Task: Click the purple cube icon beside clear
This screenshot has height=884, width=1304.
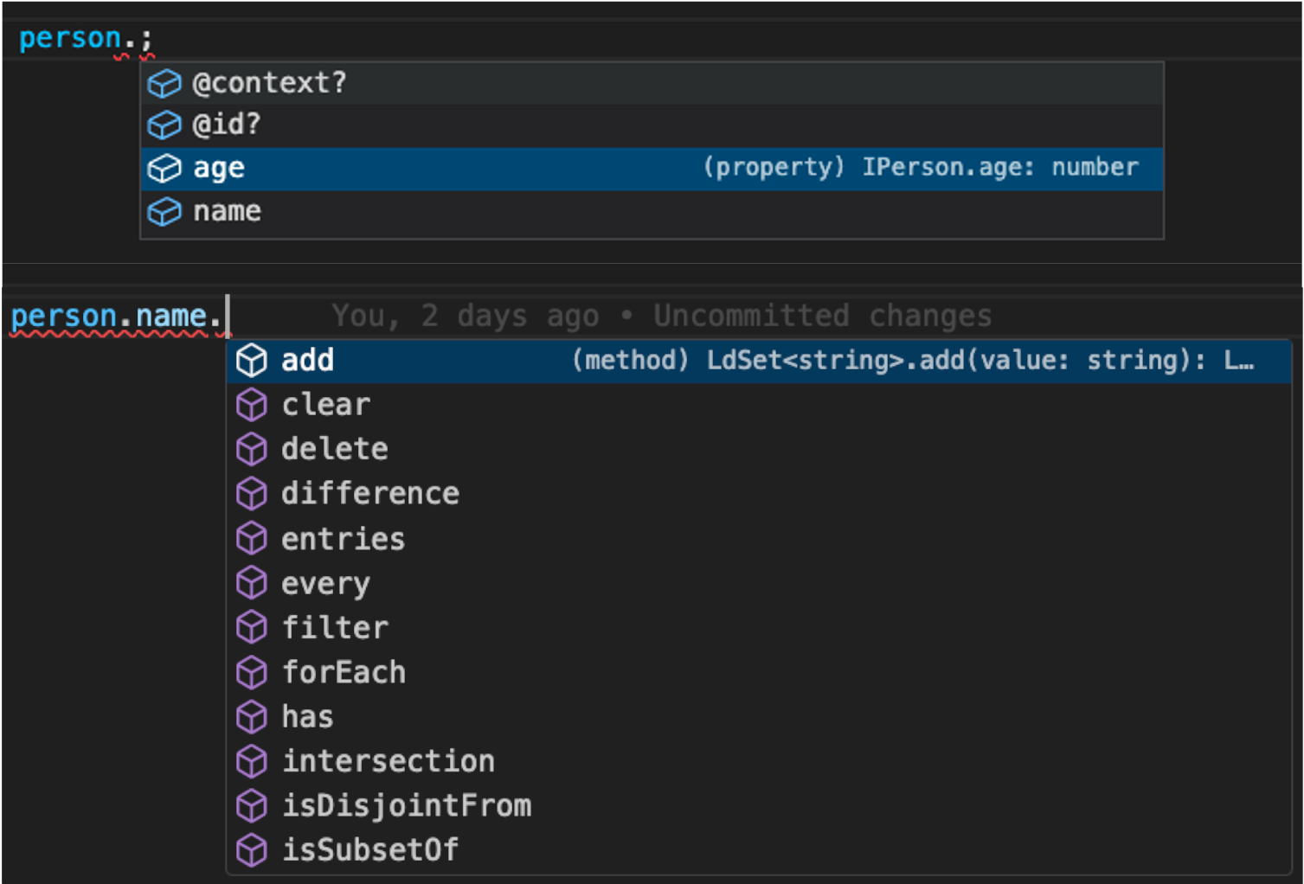Action: click(252, 405)
